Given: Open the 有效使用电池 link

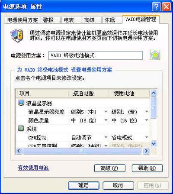Looking at the screenshot, I should point(33,168).
